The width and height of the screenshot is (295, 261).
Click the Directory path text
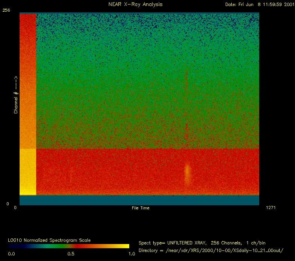pyautogui.click(x=211, y=250)
